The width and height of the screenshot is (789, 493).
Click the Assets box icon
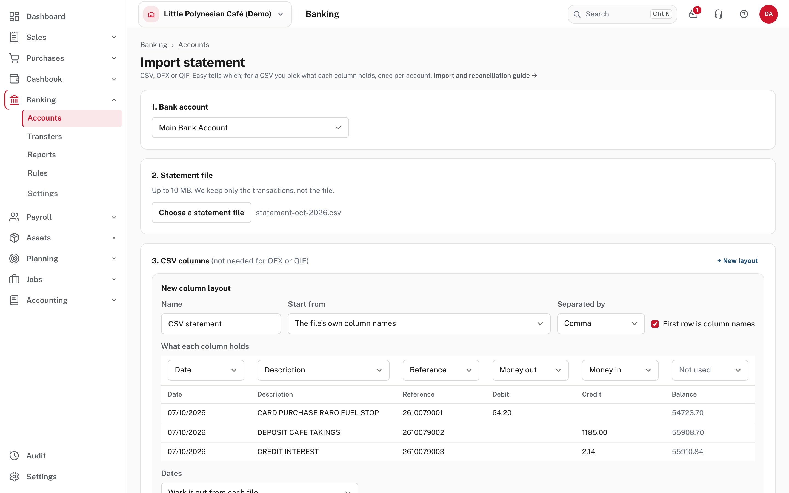pos(14,238)
